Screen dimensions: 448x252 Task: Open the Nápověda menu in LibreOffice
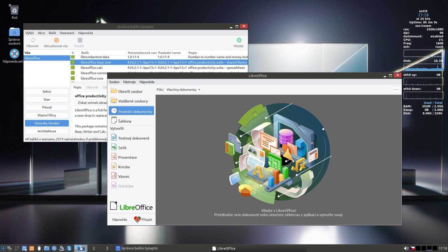[147, 82]
